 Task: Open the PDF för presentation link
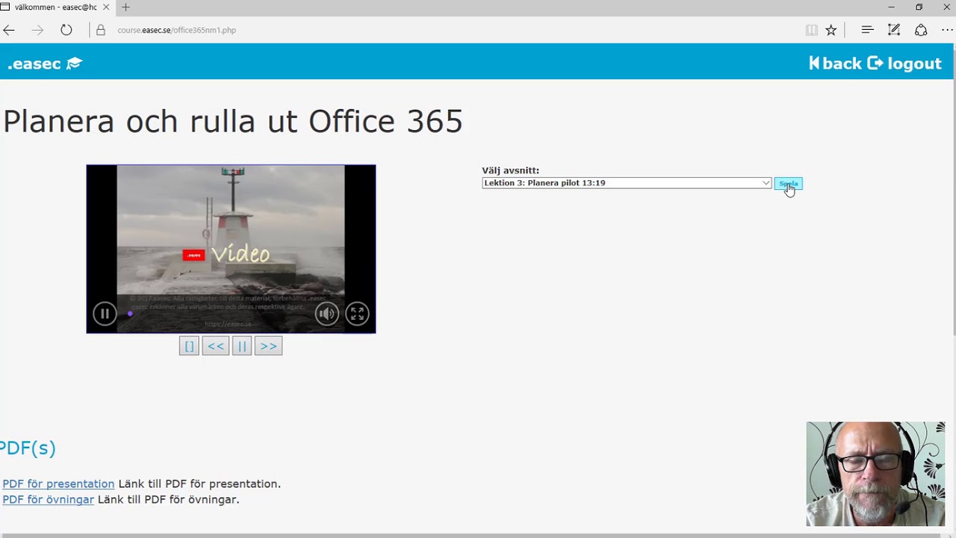[58, 483]
